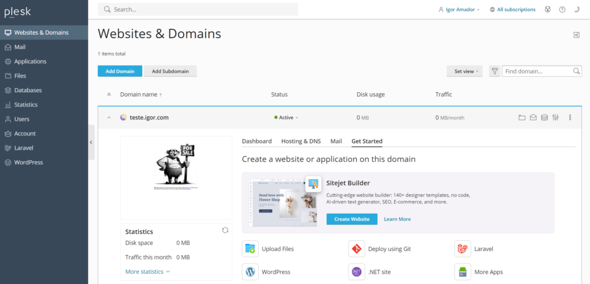Click the Create Website button
Screen dimensions: 590x284
(x=352, y=219)
